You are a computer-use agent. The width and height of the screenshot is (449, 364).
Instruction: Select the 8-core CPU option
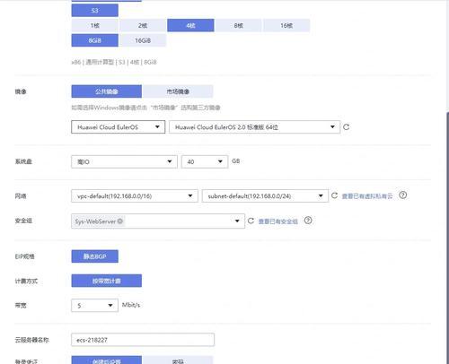click(239, 25)
